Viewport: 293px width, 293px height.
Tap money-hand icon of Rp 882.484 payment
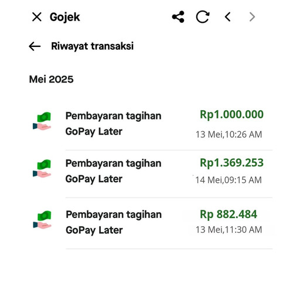[42, 220]
